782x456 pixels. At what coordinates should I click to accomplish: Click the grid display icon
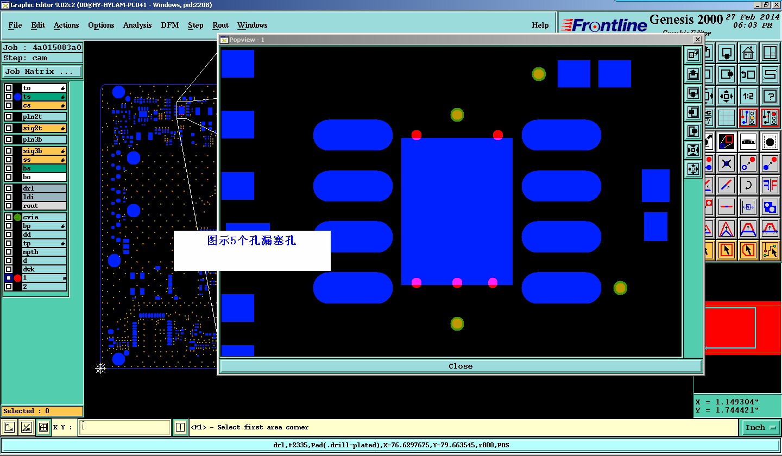point(727,117)
